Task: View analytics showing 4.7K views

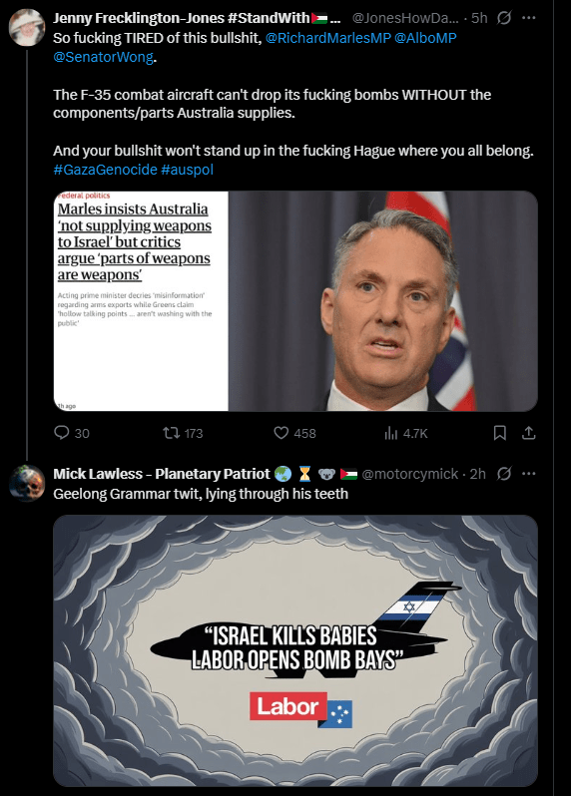Action: coord(390,433)
